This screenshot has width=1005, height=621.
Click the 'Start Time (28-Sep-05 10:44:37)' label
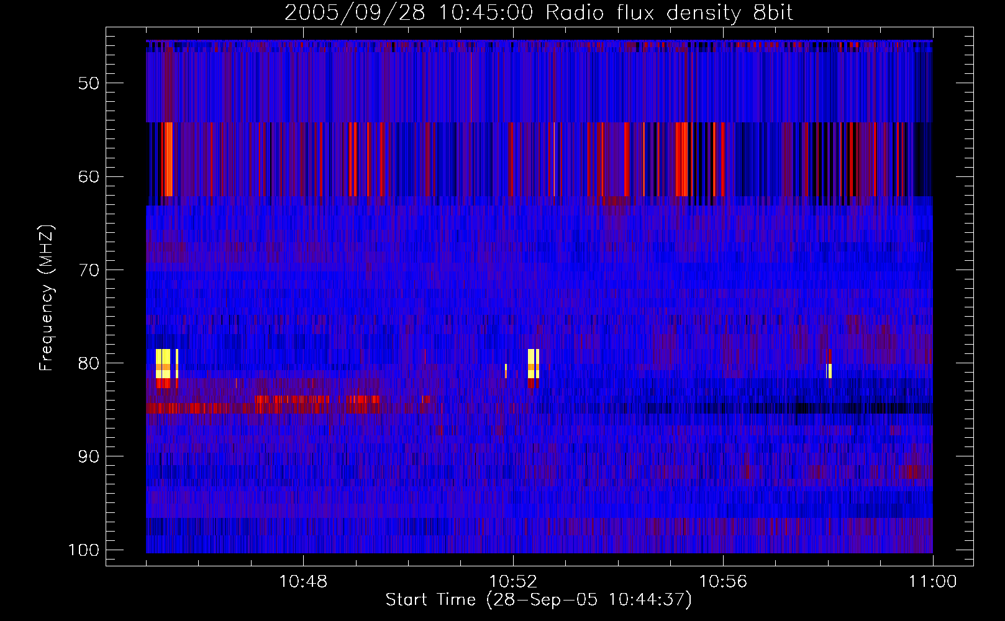539,600
